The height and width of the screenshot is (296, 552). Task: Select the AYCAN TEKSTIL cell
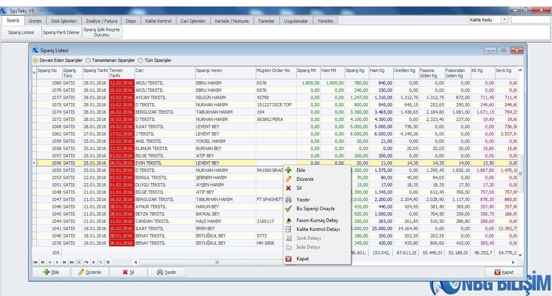coord(164,97)
